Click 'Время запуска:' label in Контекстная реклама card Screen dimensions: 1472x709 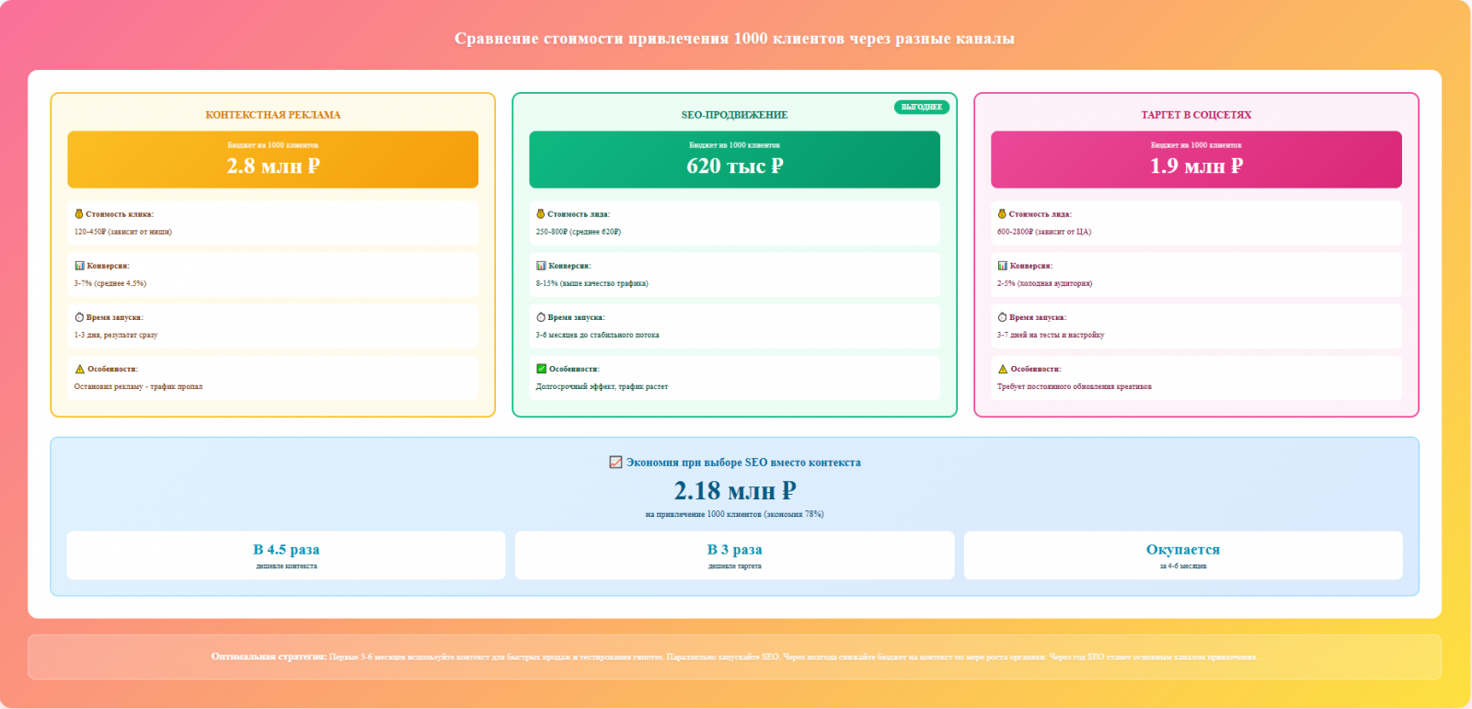tap(115, 317)
